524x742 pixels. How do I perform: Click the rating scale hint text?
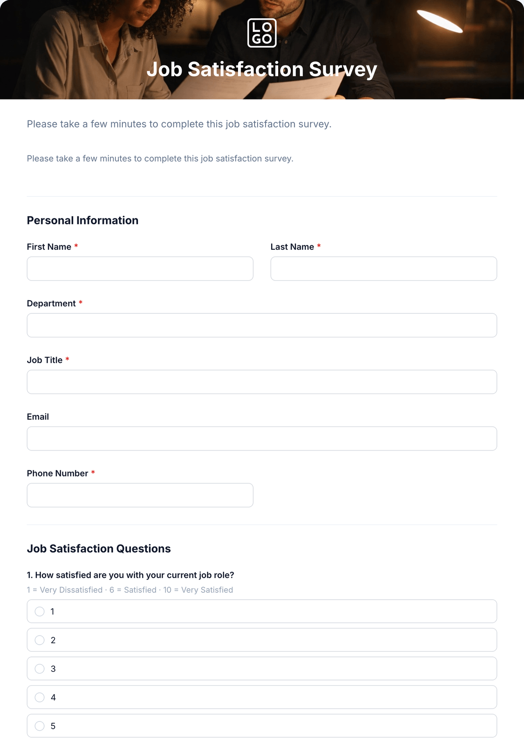point(130,590)
